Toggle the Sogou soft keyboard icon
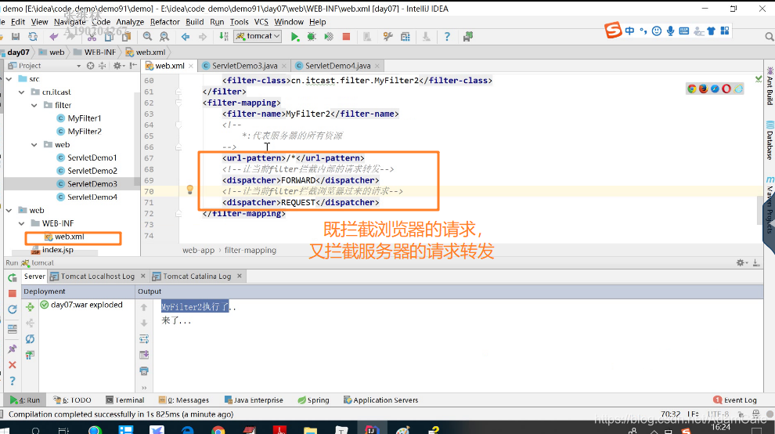The image size is (775, 434). [x=684, y=31]
